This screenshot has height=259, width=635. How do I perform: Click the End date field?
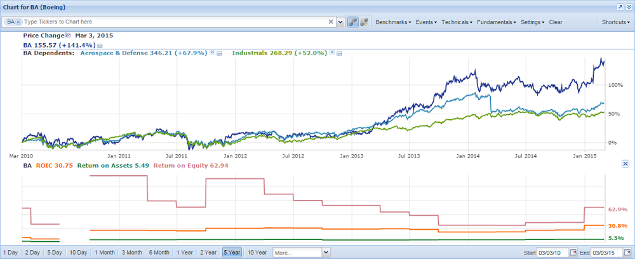tap(607, 253)
